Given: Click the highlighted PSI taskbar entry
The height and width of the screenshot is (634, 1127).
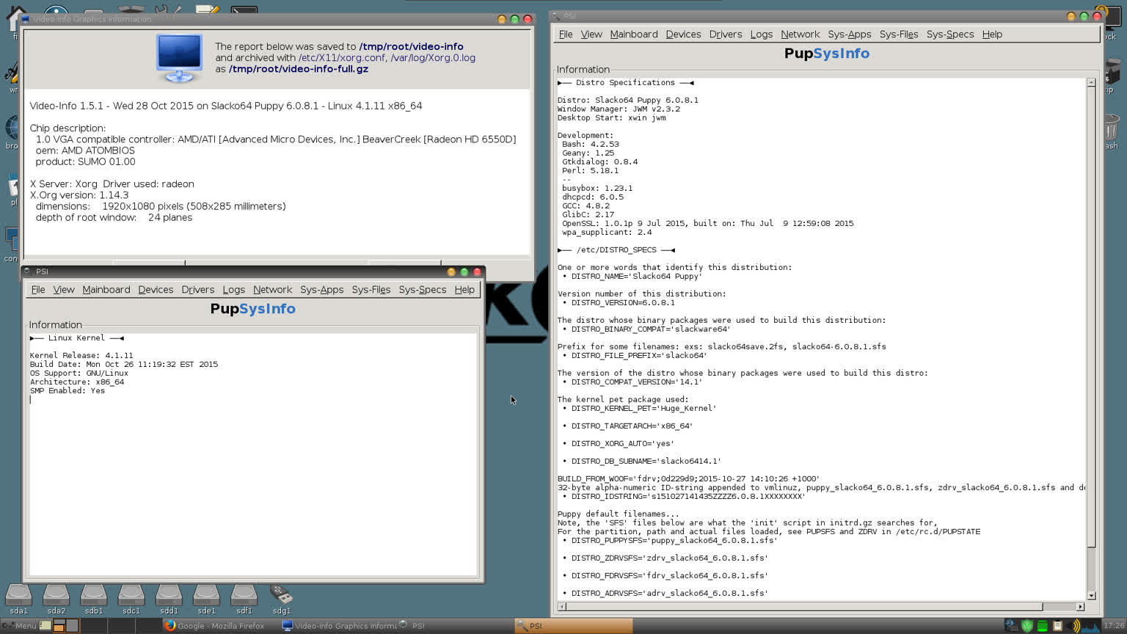Looking at the screenshot, I should pos(573,626).
